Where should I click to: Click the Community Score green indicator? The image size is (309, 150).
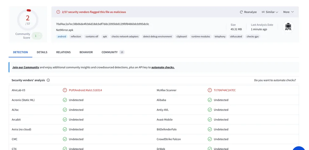tap(37, 36)
